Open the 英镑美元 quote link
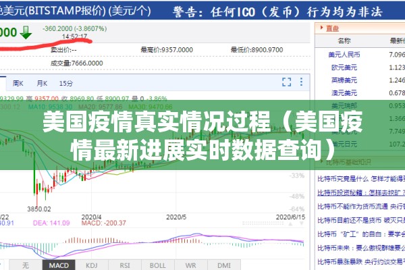Image resolution: width=405 pixels, height=270 pixels. click(x=344, y=80)
